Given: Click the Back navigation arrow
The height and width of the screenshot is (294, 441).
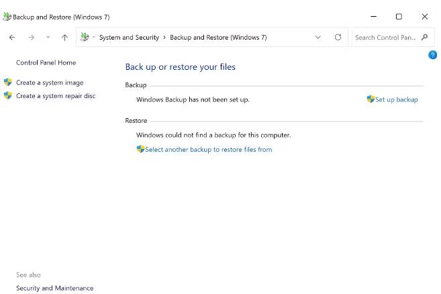Looking at the screenshot, I should [12, 38].
